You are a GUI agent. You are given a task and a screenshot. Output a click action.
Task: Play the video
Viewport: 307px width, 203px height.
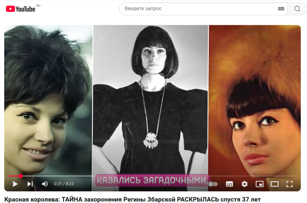click(x=15, y=184)
